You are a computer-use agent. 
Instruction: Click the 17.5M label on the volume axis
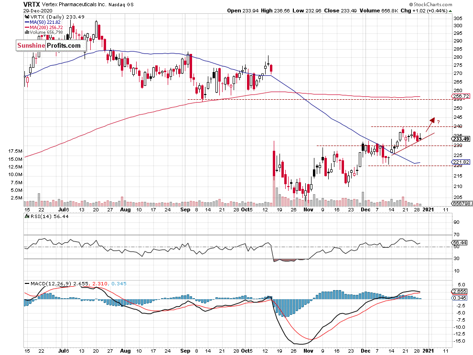point(15,151)
